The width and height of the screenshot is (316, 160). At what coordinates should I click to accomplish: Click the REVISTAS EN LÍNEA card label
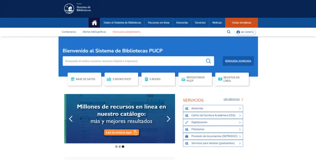[x=231, y=79]
